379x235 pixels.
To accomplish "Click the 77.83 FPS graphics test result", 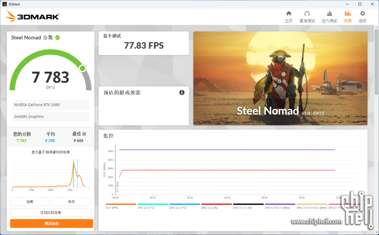I will pyautogui.click(x=144, y=46).
